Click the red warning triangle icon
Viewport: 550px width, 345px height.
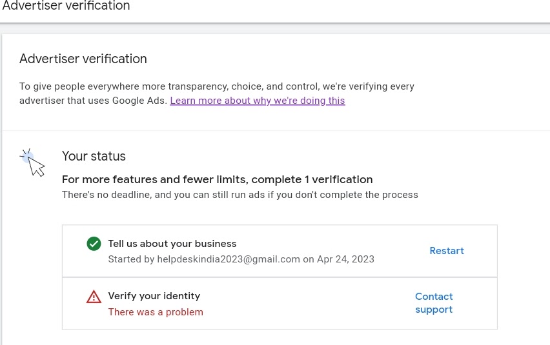[94, 297]
